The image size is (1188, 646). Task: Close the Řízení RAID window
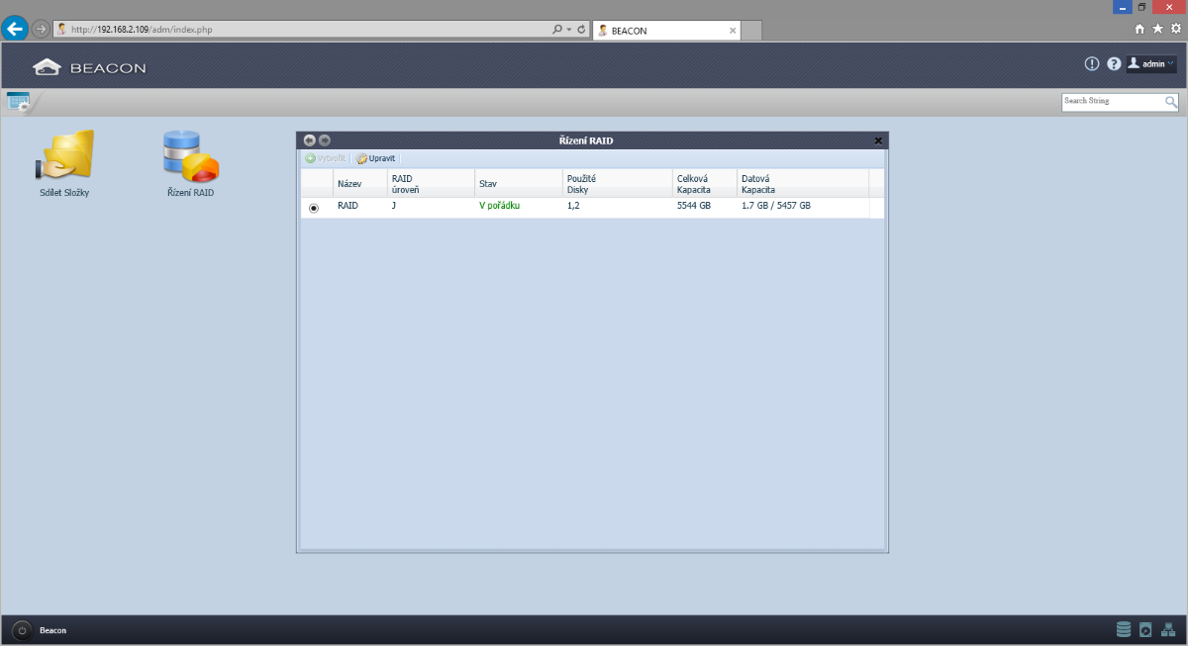pos(878,140)
